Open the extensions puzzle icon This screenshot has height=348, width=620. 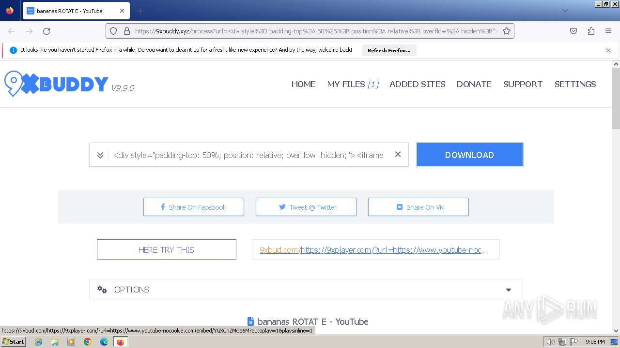pyautogui.click(x=591, y=31)
